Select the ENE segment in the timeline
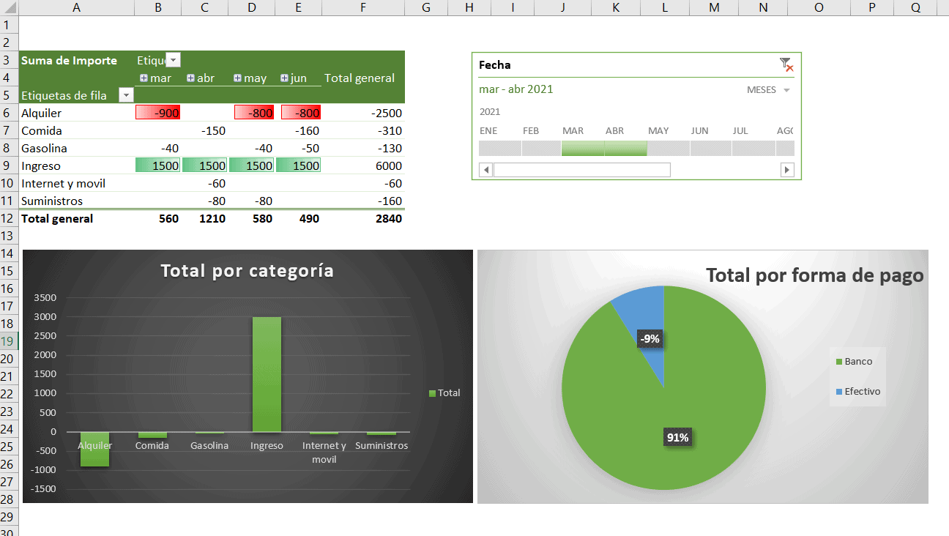The height and width of the screenshot is (536, 949). [x=500, y=148]
